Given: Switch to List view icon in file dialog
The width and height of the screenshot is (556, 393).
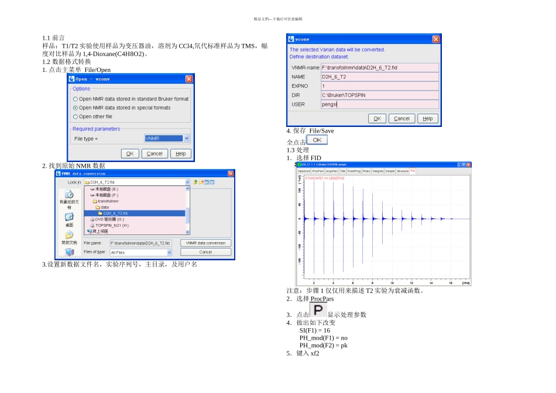Looking at the screenshot, I should [x=207, y=182].
